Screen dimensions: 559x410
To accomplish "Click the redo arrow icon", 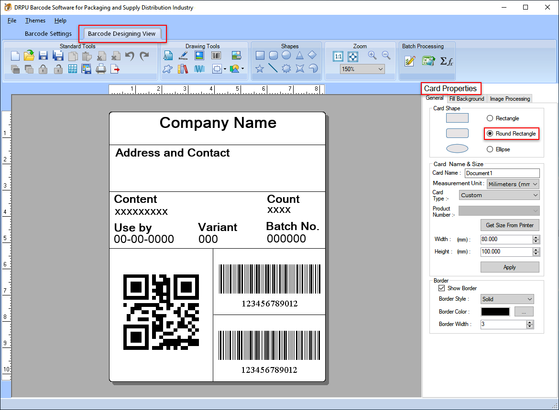I will pyautogui.click(x=144, y=56).
